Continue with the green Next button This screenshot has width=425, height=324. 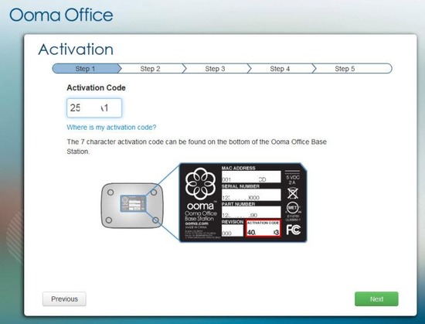click(376, 298)
